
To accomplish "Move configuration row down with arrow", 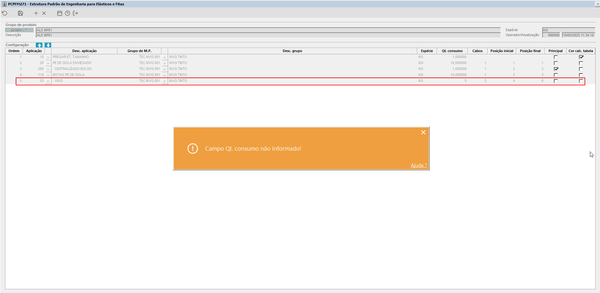I will pos(48,45).
